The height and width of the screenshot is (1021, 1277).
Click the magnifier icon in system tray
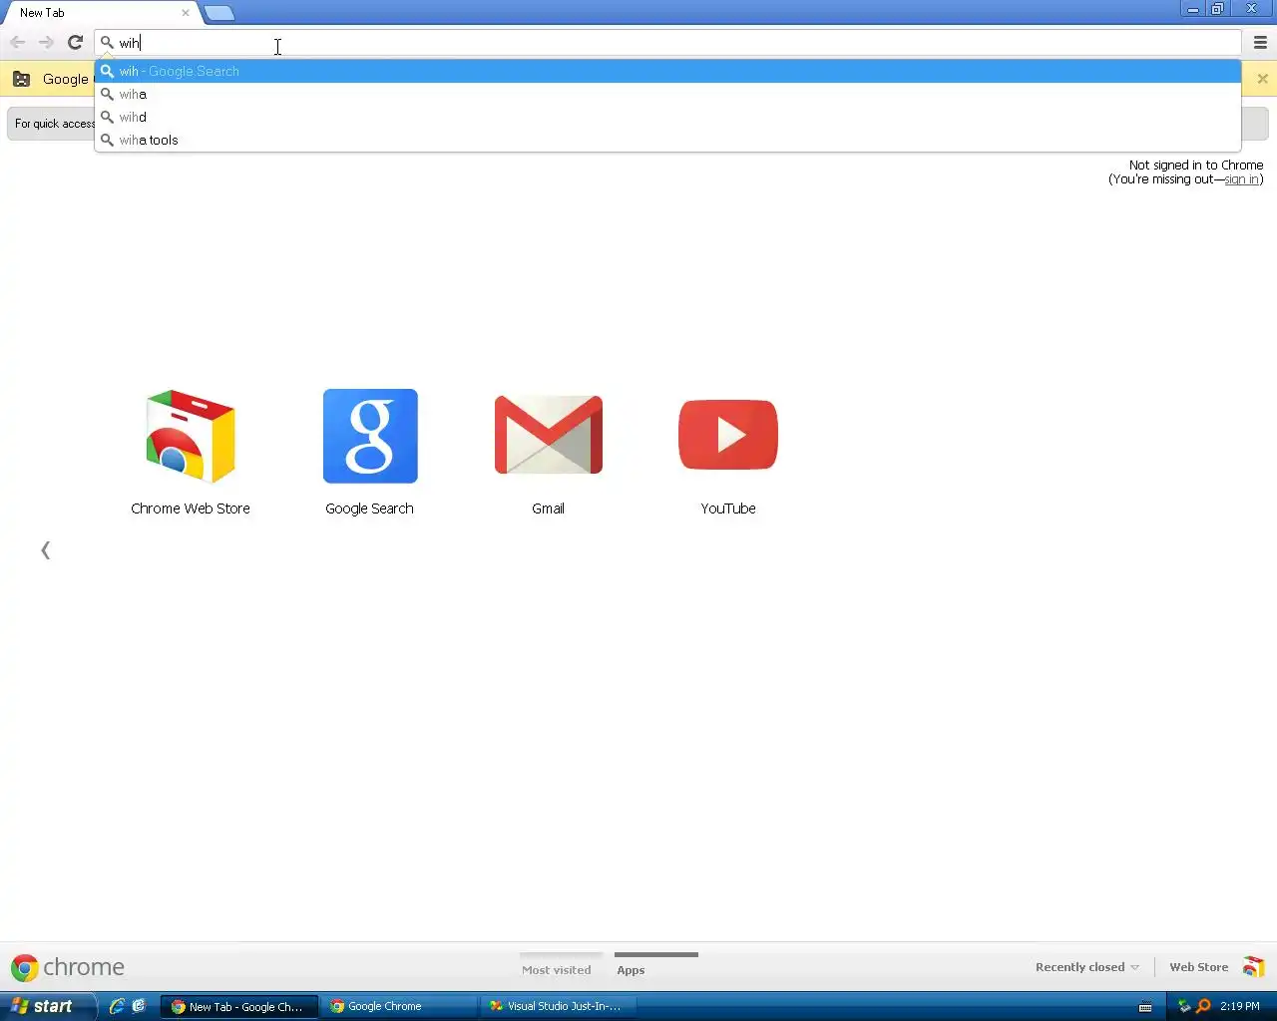coord(1203,1006)
